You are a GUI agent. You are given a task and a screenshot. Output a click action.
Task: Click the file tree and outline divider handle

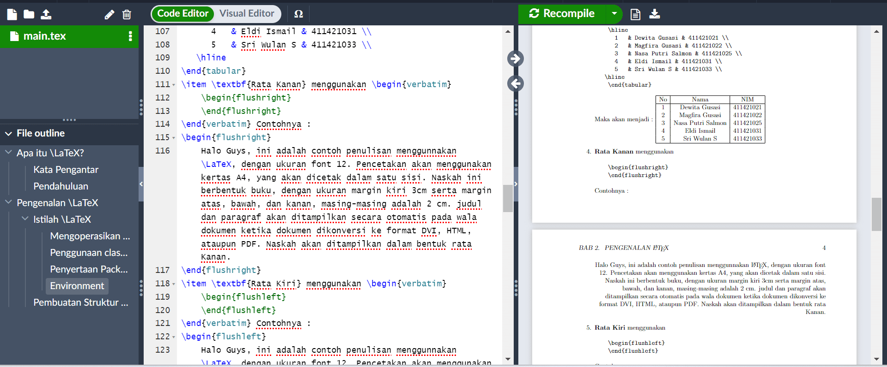pos(69,120)
